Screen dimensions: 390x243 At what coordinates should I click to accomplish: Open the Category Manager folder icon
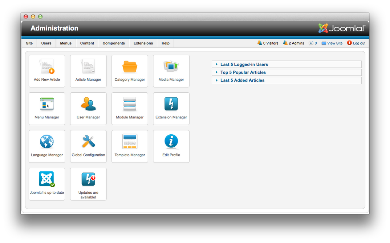click(x=130, y=67)
